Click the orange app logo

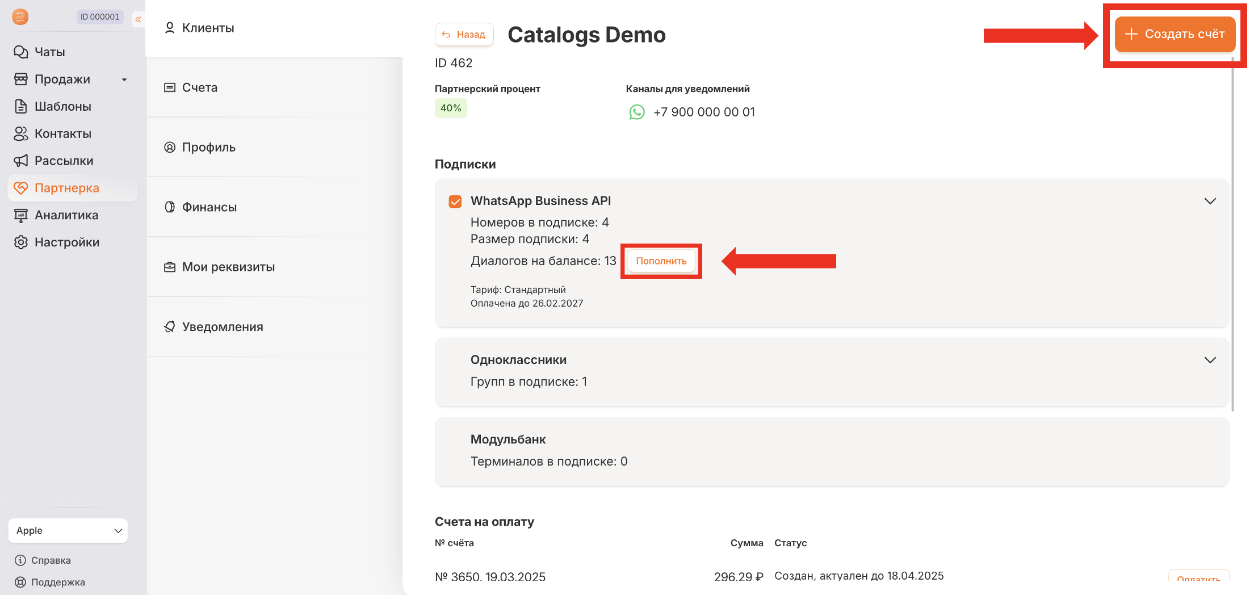pos(20,17)
